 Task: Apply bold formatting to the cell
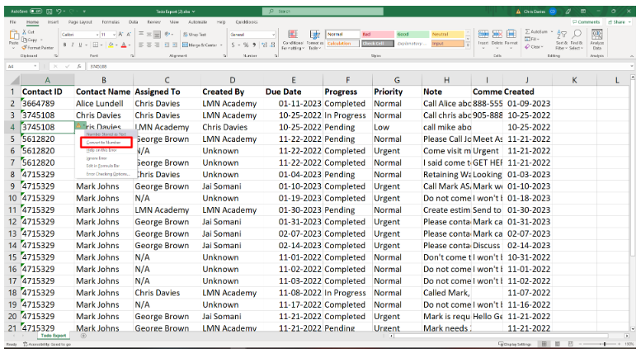tap(64, 45)
